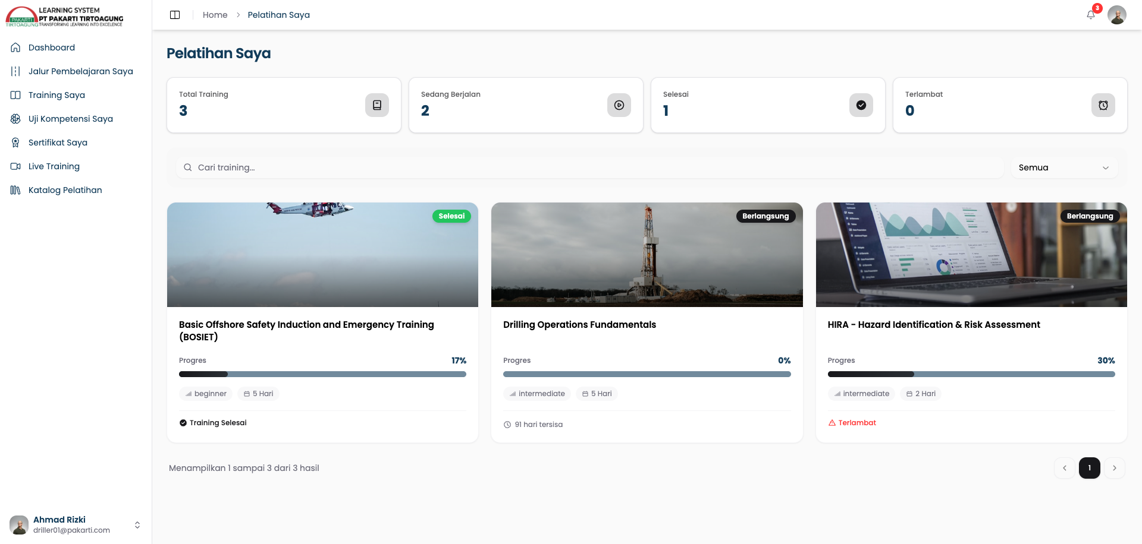Click the Katalog Pelatihan library icon
This screenshot has width=1142, height=544.
click(x=15, y=190)
